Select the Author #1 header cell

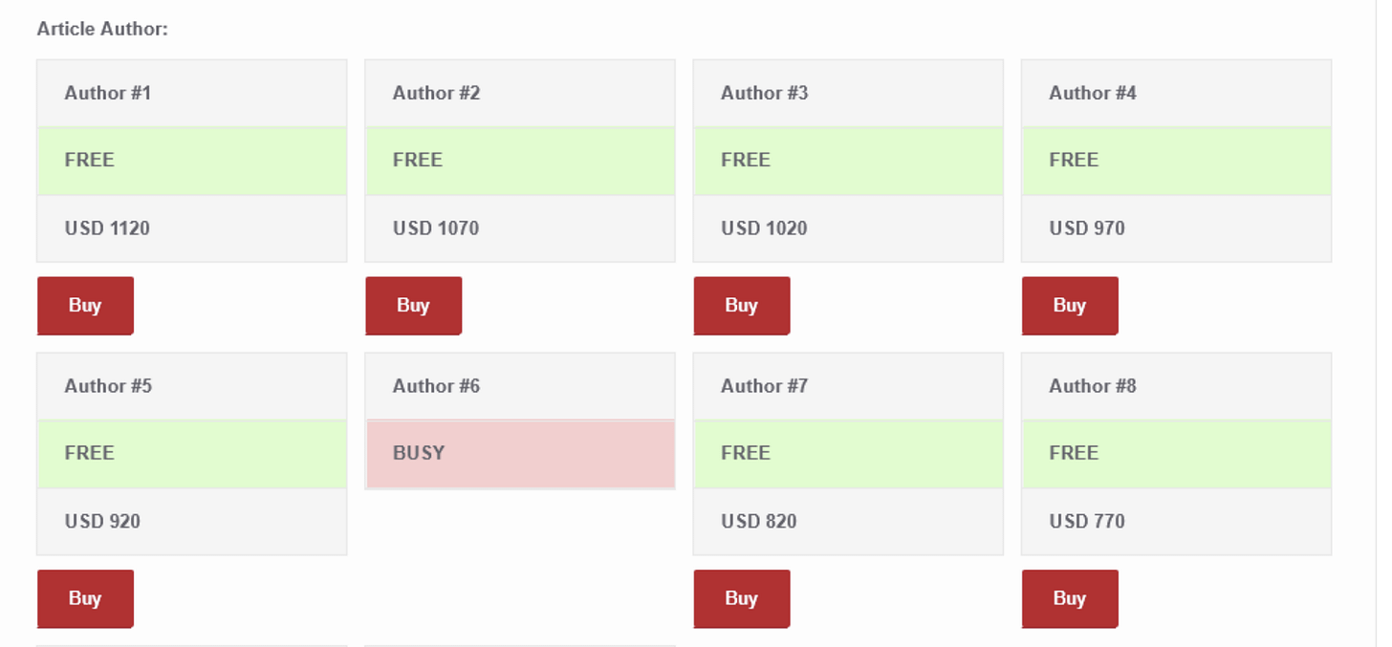click(x=192, y=94)
